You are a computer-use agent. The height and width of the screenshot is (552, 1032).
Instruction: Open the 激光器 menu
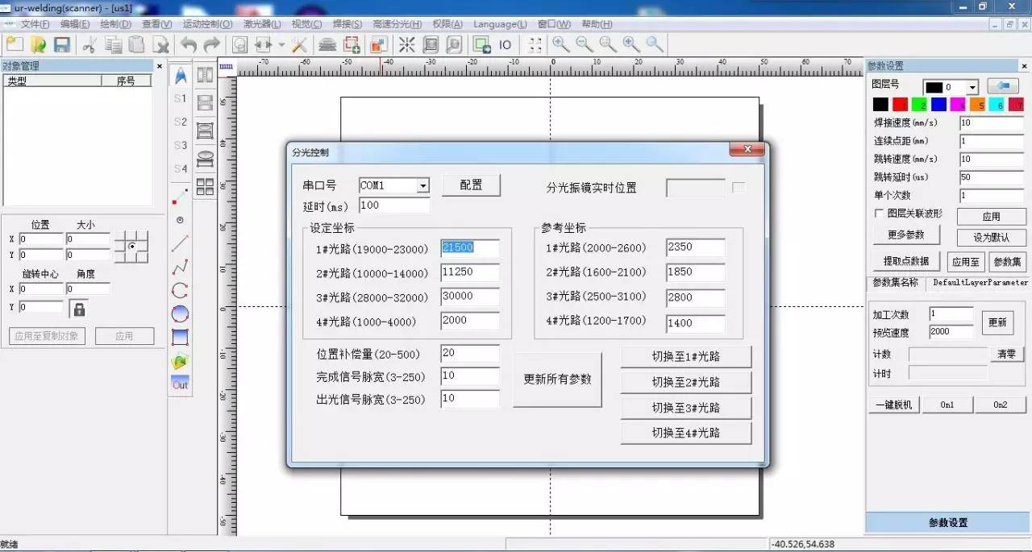pos(261,24)
